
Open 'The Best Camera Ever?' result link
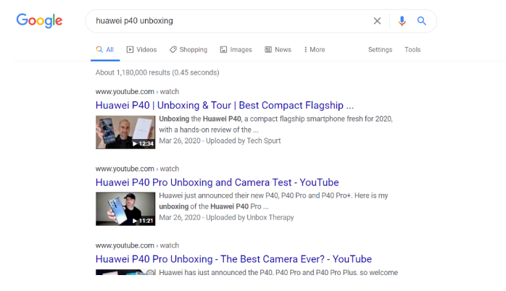pyautogui.click(x=233, y=259)
